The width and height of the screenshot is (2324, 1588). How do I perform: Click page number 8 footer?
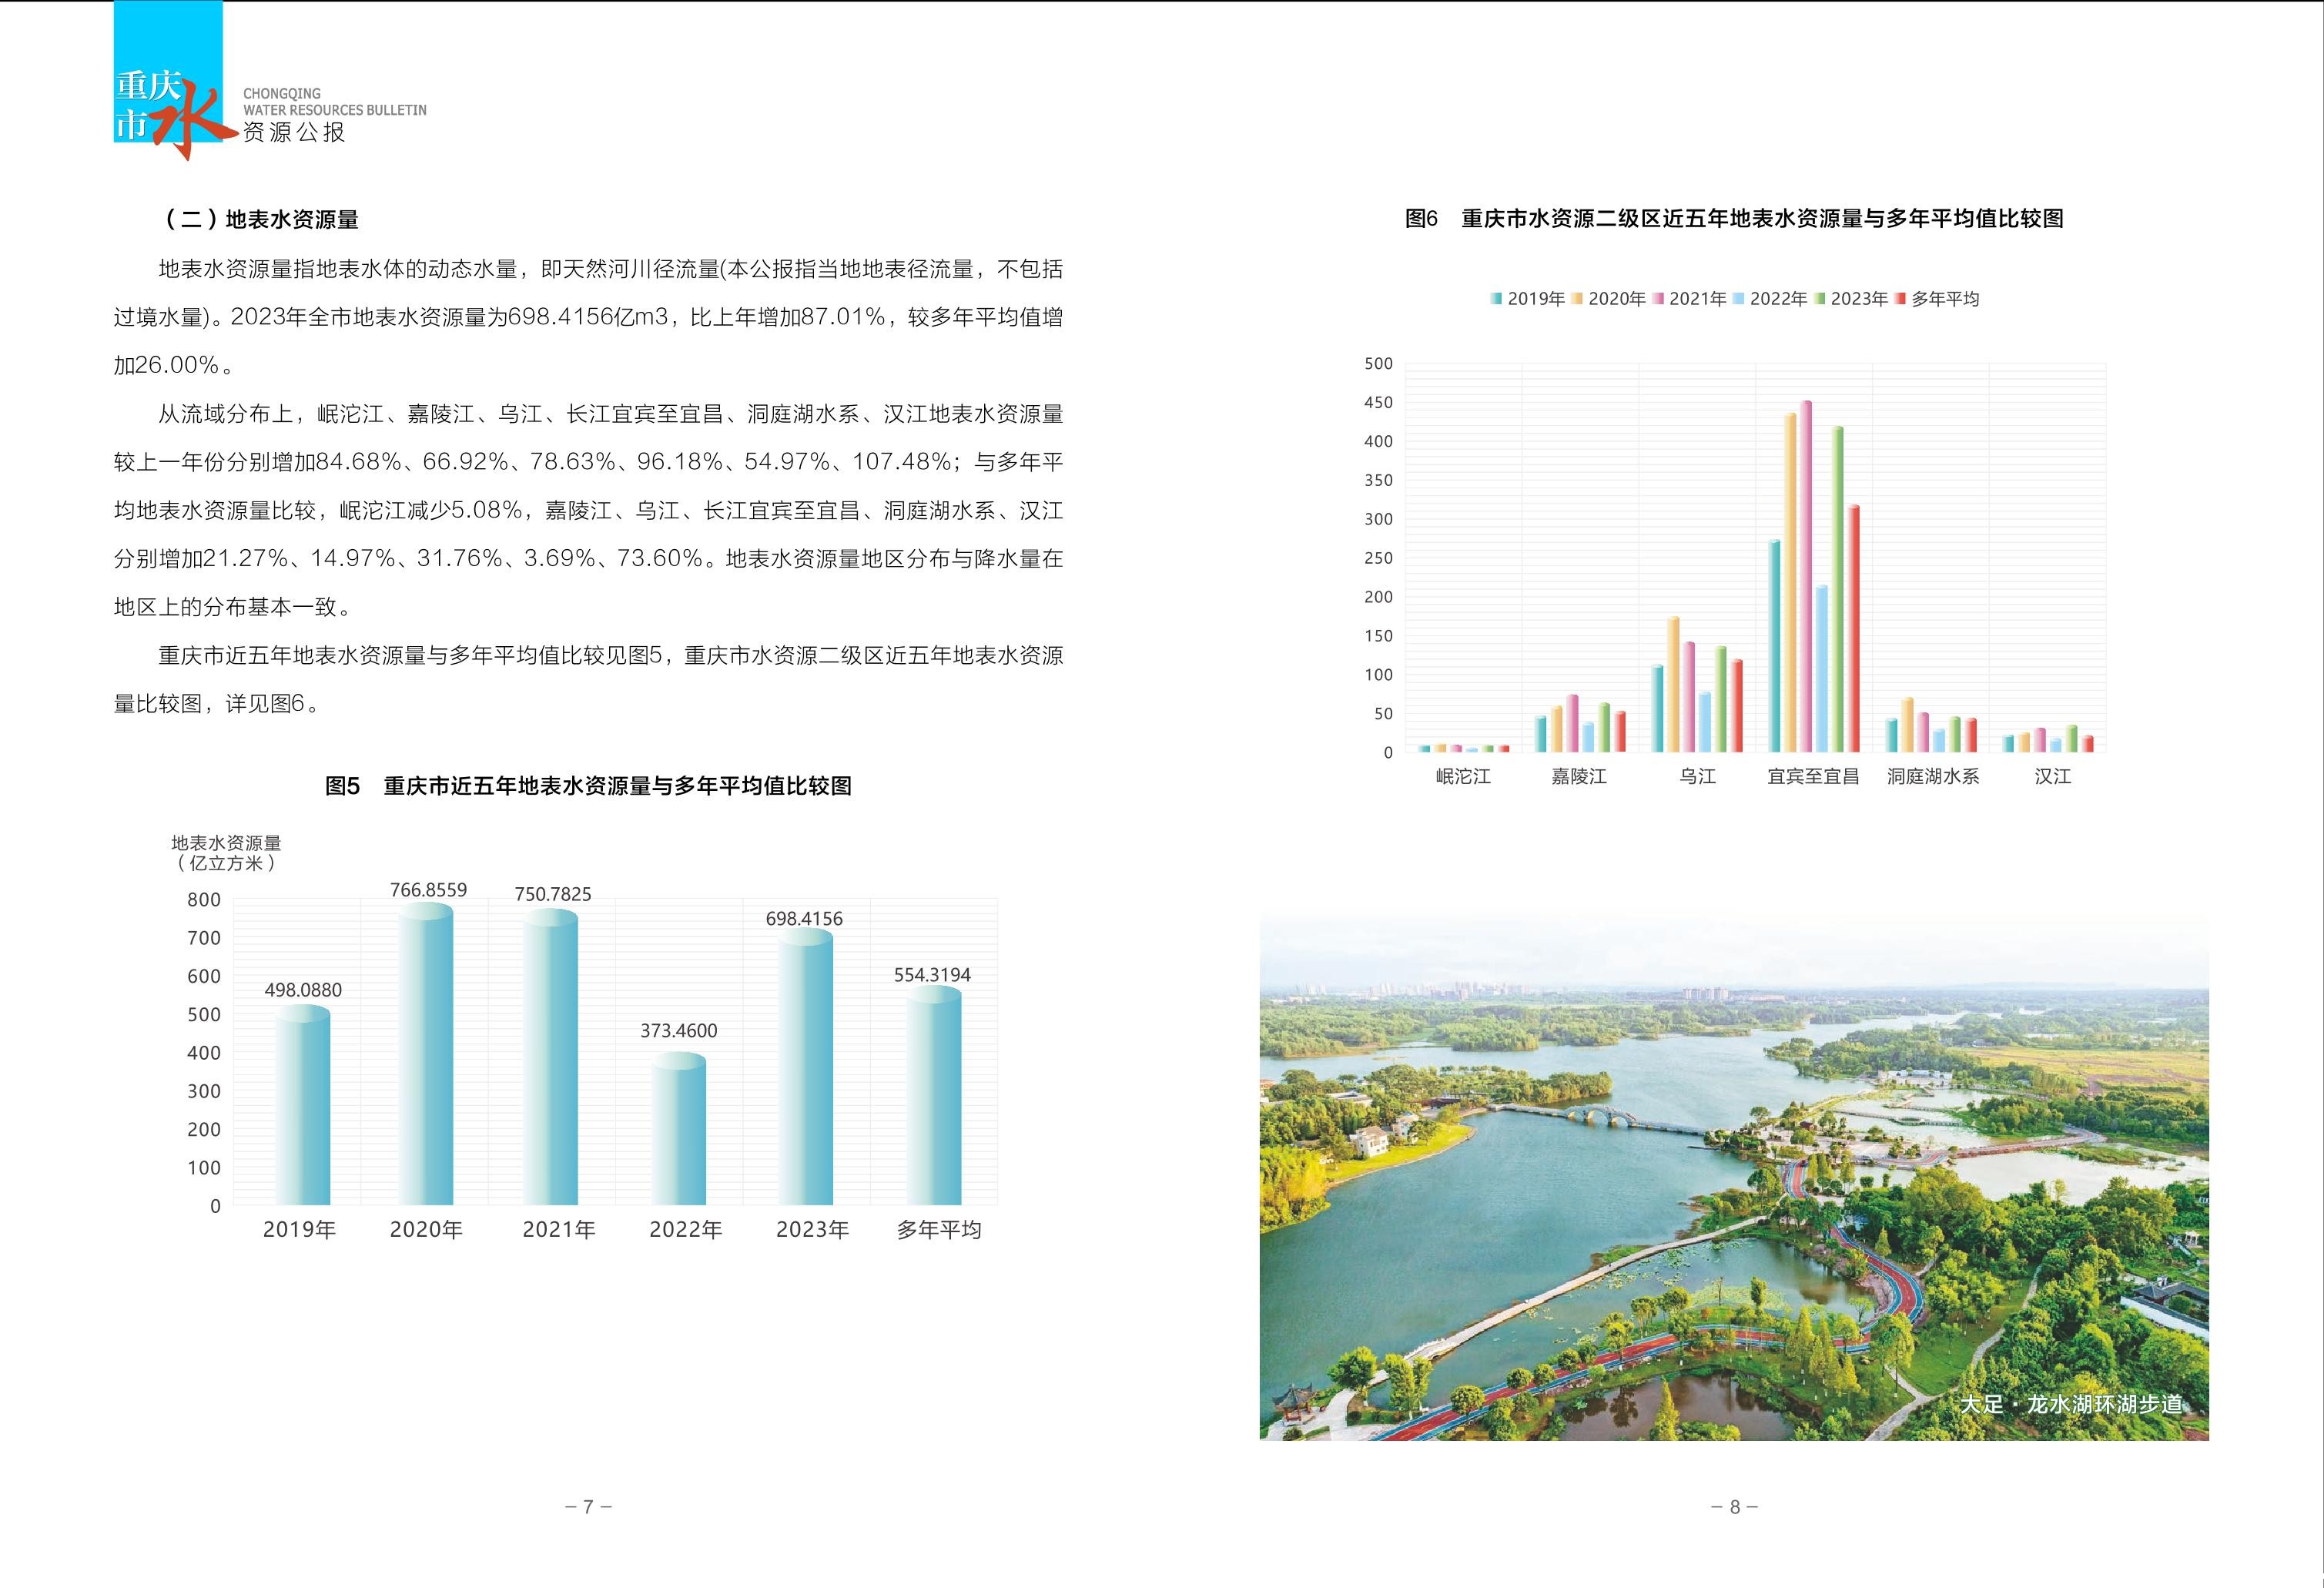(1735, 1507)
